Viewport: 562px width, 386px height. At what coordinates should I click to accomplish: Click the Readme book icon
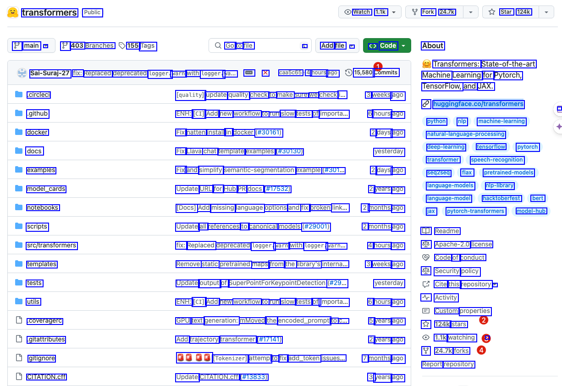coord(426,231)
